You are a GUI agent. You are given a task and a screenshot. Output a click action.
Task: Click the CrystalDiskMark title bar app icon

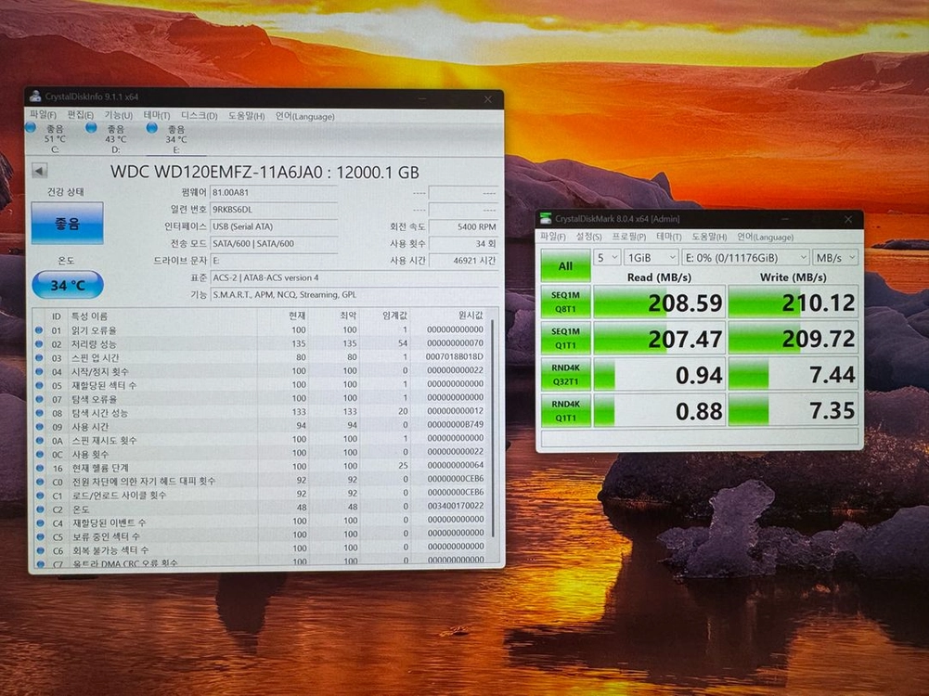click(x=546, y=219)
